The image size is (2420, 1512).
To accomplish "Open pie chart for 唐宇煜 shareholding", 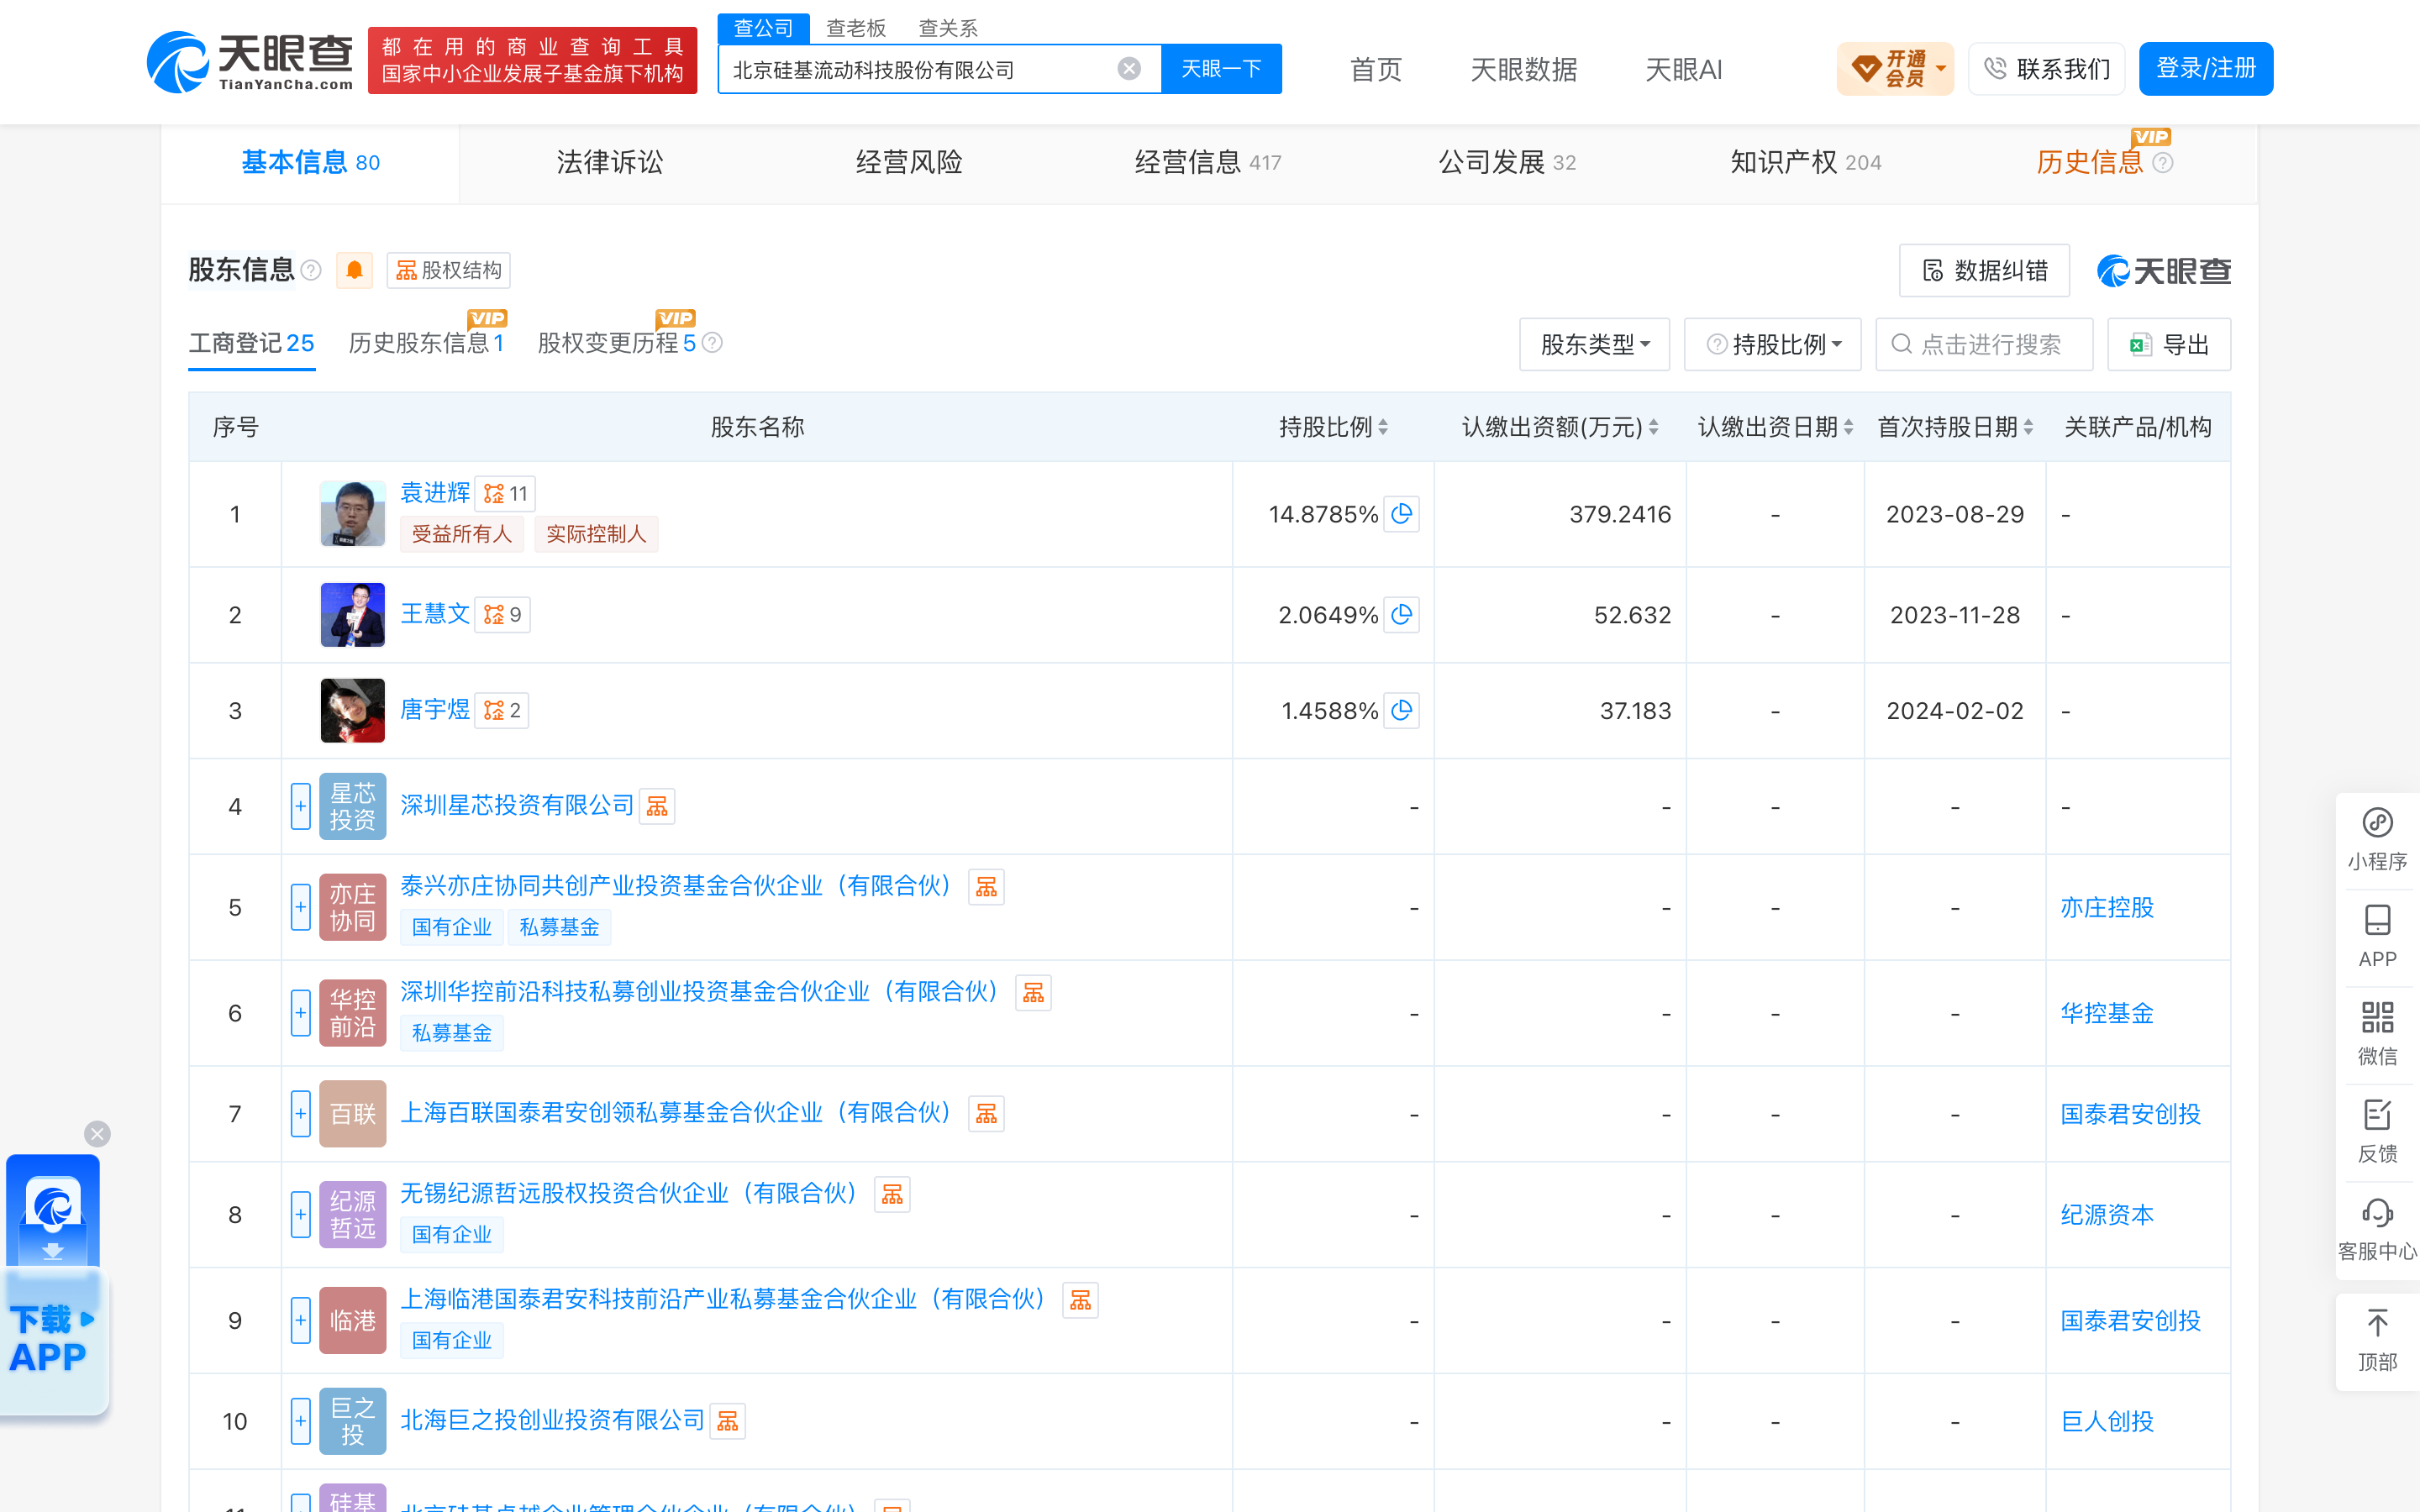I will pos(1401,710).
